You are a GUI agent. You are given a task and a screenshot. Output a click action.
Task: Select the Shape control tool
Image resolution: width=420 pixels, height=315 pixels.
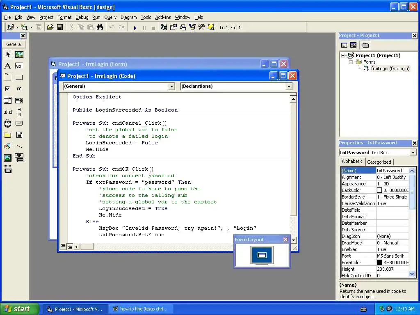coord(8,146)
